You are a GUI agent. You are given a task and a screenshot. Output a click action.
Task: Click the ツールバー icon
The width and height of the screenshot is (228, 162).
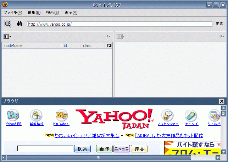(x=215, y=116)
